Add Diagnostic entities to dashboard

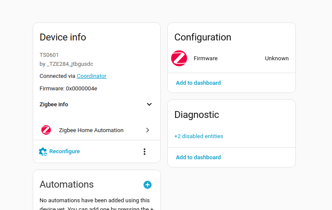point(198,157)
